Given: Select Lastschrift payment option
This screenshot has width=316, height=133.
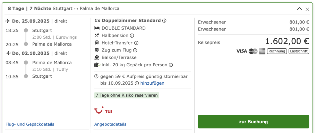Looking at the screenshot, I should coord(299,51).
